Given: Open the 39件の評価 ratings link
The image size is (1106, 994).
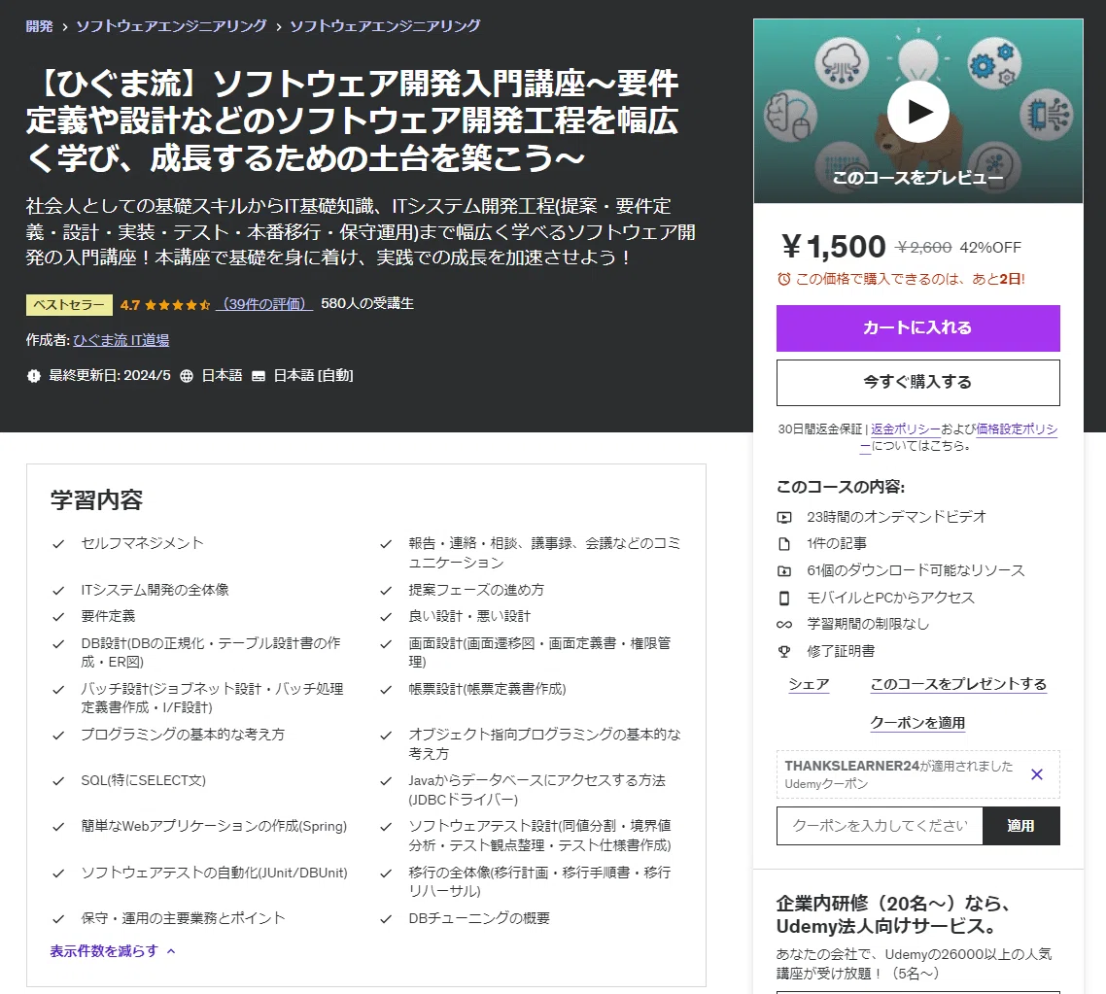Looking at the screenshot, I should [263, 304].
